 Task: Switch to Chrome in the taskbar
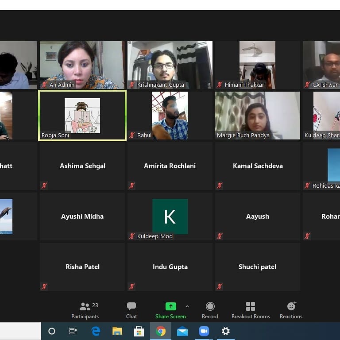pos(160,331)
